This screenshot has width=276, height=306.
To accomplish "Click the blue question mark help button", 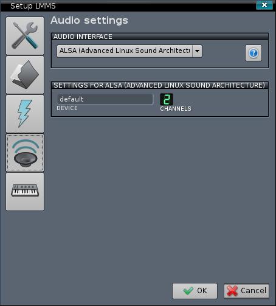I will 254,53.
